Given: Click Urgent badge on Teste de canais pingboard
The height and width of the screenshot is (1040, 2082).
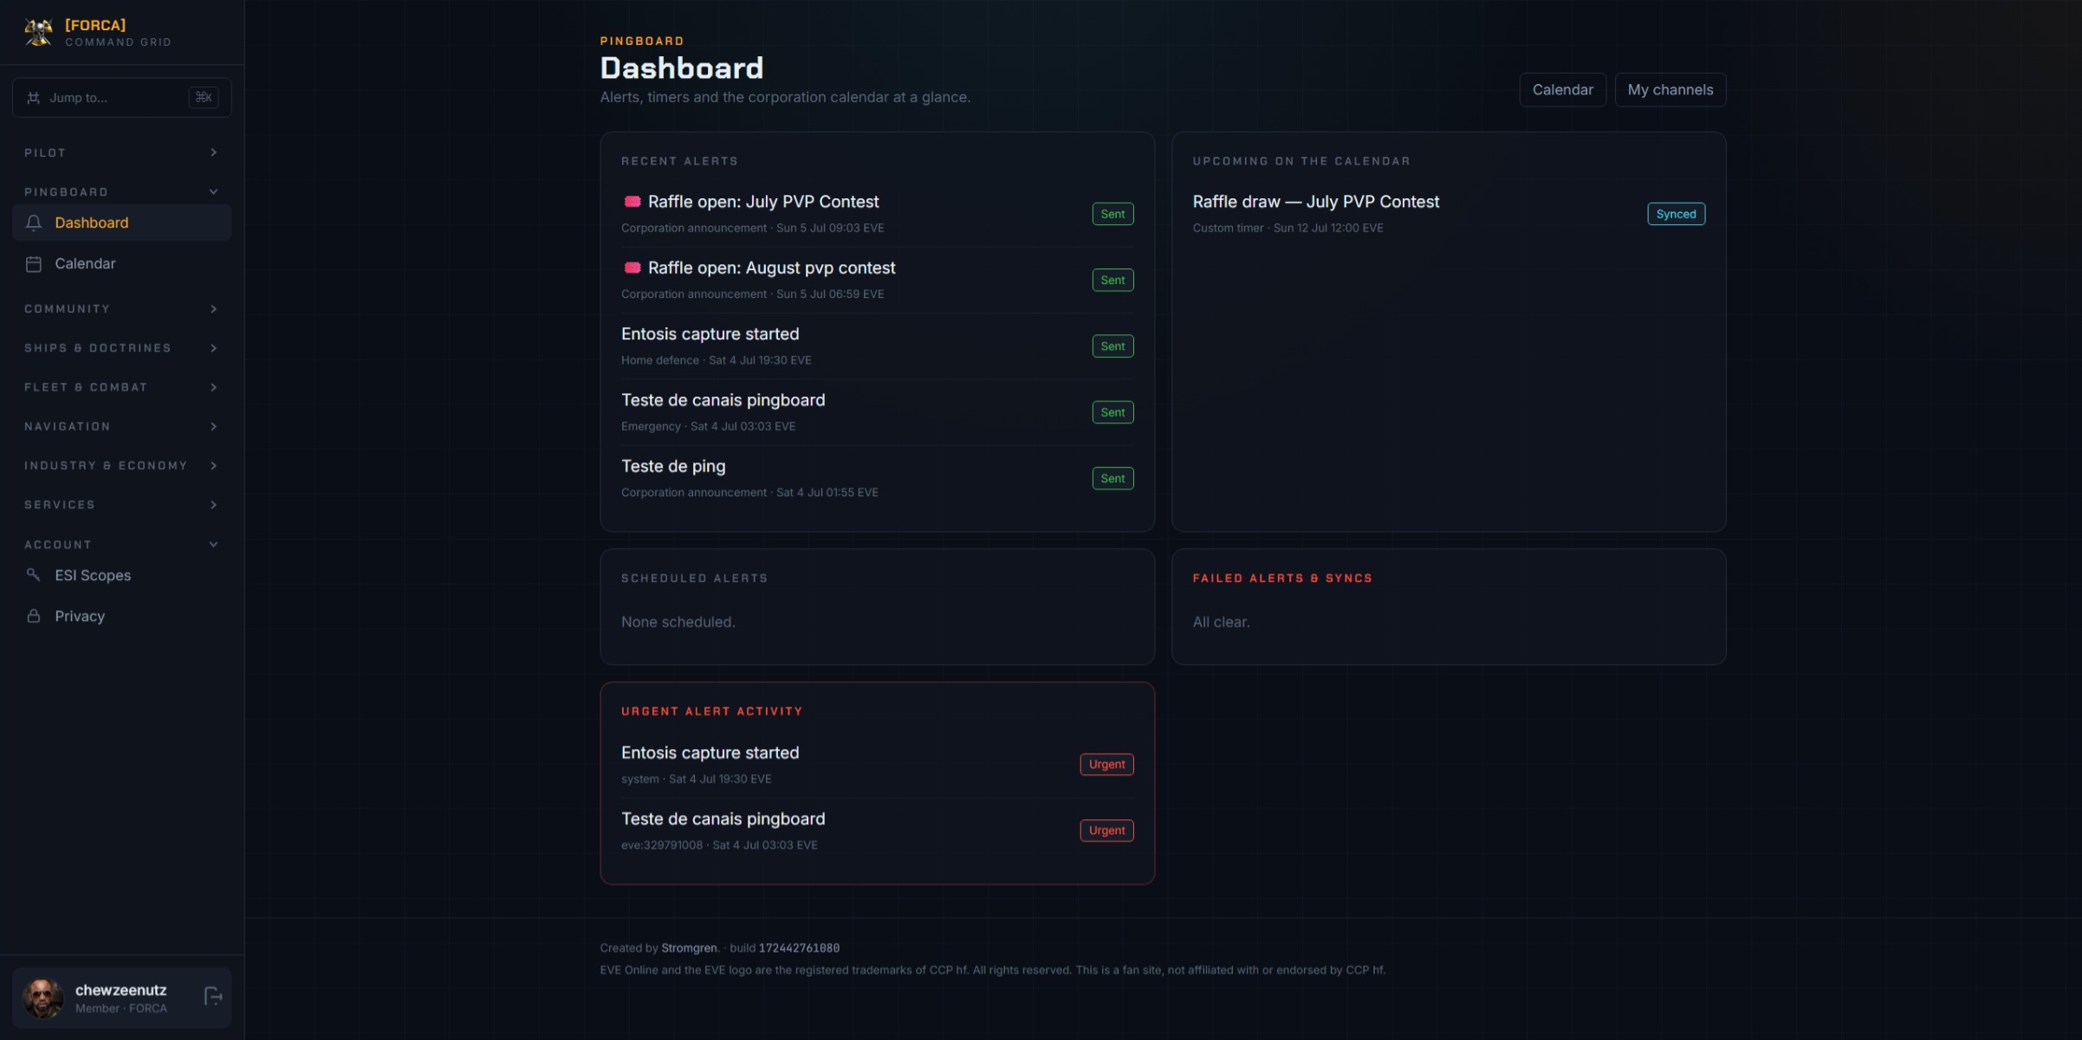Looking at the screenshot, I should click(x=1106, y=830).
